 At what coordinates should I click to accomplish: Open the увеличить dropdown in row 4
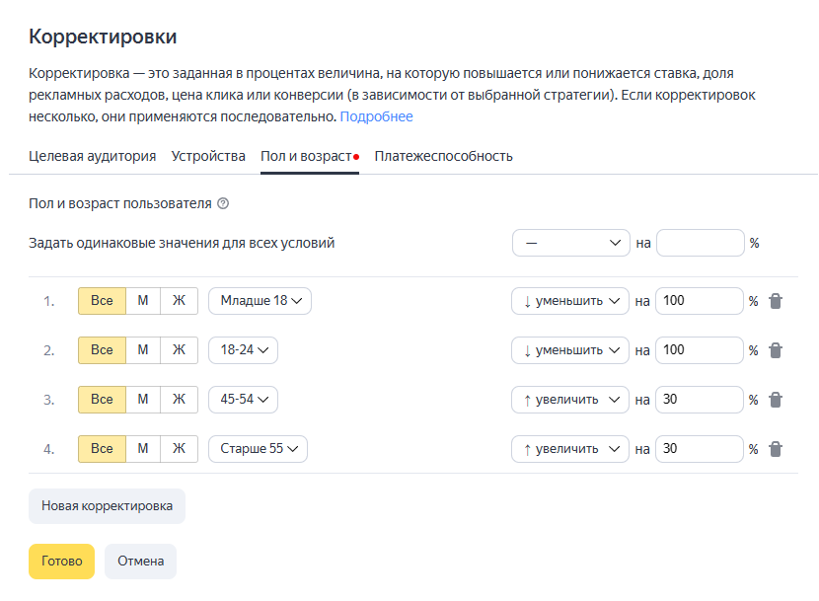click(x=570, y=449)
